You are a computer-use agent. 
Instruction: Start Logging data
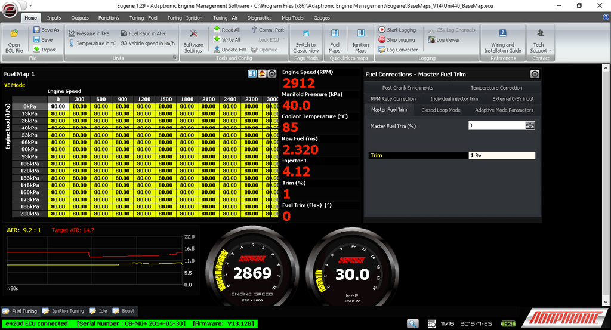pyautogui.click(x=397, y=30)
